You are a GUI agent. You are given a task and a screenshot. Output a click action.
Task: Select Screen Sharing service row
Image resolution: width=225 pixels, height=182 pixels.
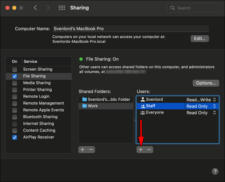coord(39,69)
